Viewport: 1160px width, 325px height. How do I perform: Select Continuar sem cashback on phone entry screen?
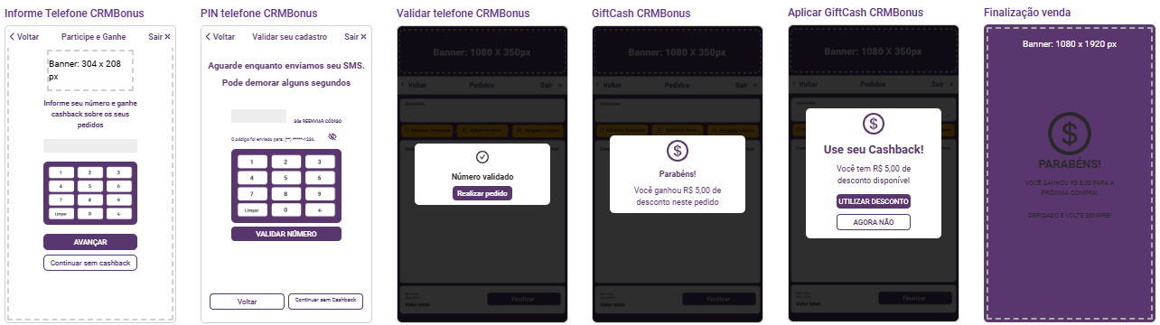pos(90,263)
